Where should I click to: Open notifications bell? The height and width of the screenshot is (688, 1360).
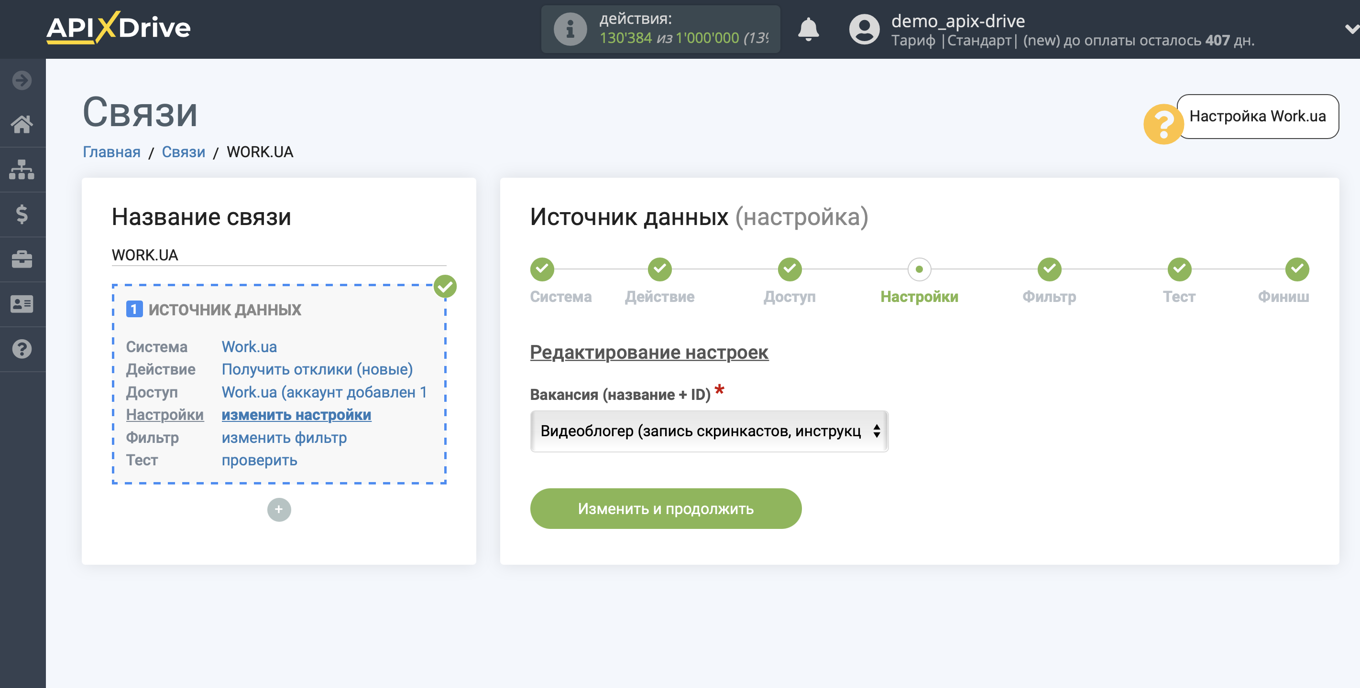(x=808, y=29)
